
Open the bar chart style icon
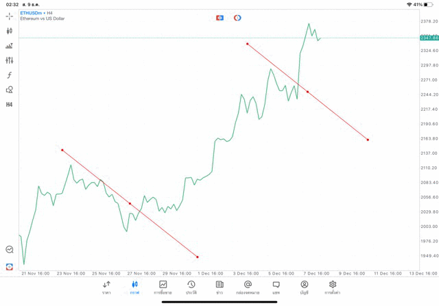pyautogui.click(x=10, y=46)
